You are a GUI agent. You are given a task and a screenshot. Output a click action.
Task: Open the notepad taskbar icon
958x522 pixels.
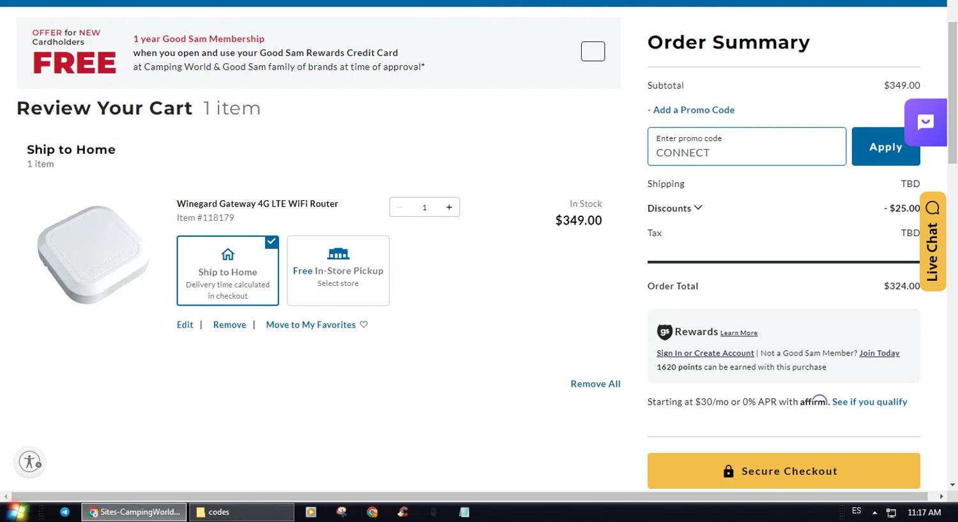[x=464, y=512]
